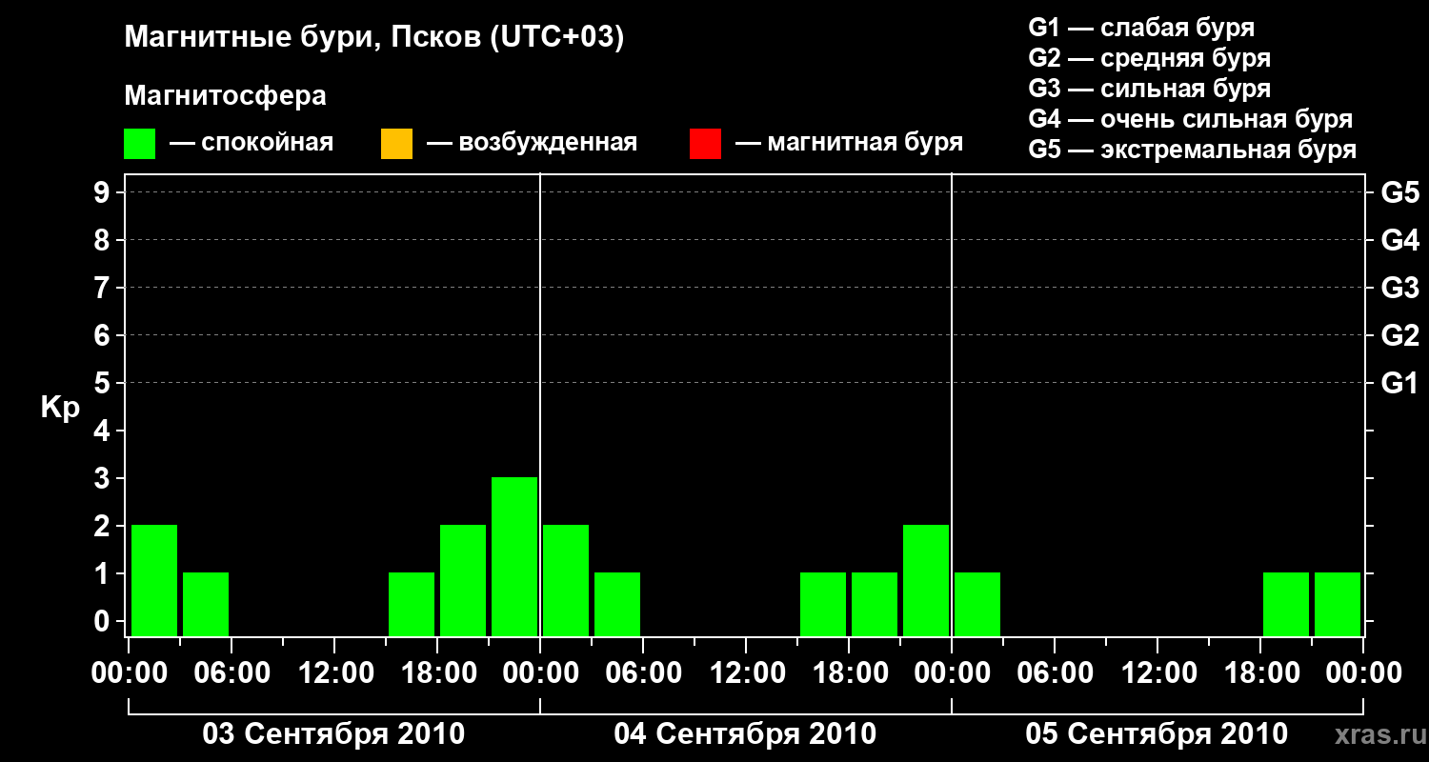Viewport: 1429px width, 762px height.
Task: Select the Kp 1 bar at 00:00 on 05 September
Action: click(x=977, y=604)
